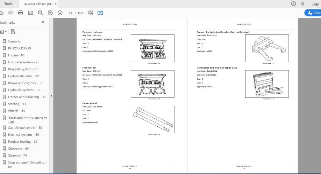Add the file to starred
Image resolution: width=321 pixels, height=174 pixels.
(x=1, y=13)
